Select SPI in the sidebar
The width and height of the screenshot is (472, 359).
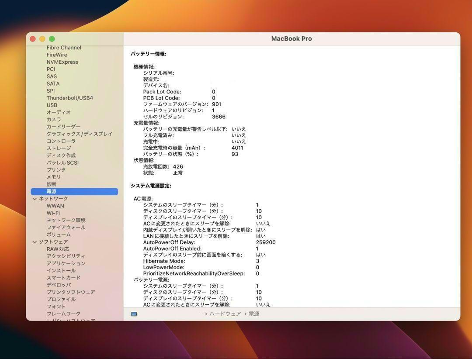coord(51,90)
